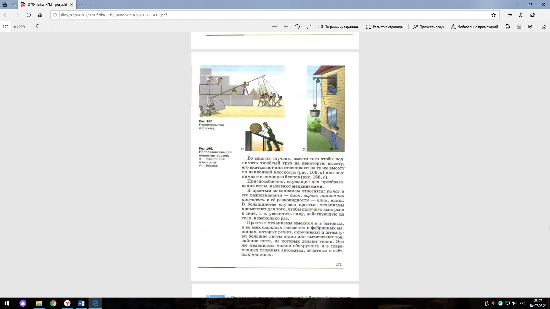Click the network icon in system tray

(507, 303)
